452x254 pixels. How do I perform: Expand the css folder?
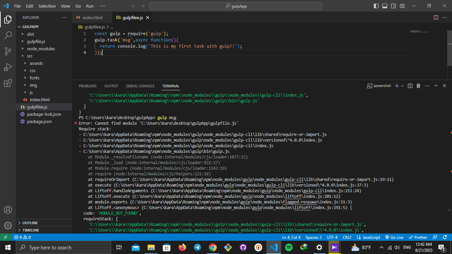(44, 70)
